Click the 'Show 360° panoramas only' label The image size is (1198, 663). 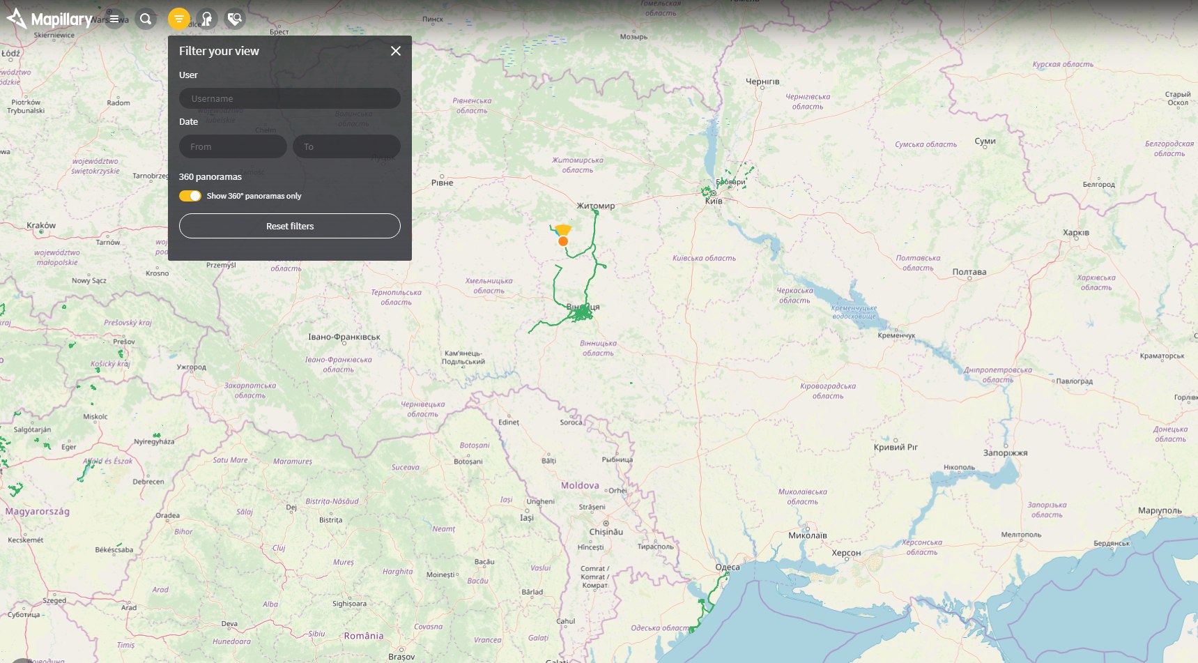coord(254,196)
